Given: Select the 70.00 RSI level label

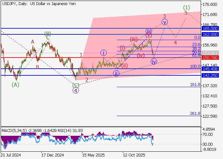Looking at the screenshot, I should [x=208, y=134].
